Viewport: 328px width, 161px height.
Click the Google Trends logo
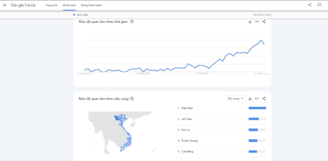23,5
